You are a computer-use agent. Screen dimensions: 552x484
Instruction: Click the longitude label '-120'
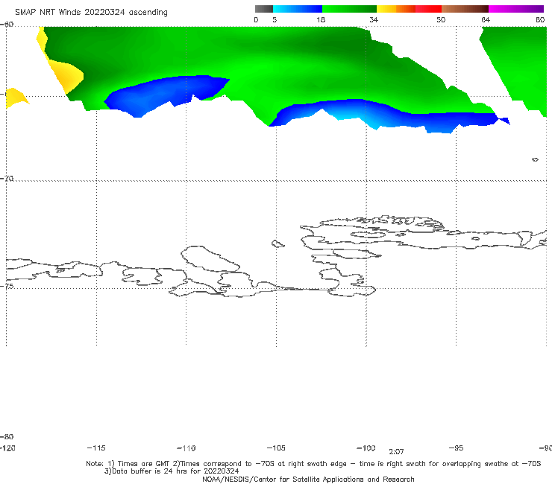tap(7, 448)
